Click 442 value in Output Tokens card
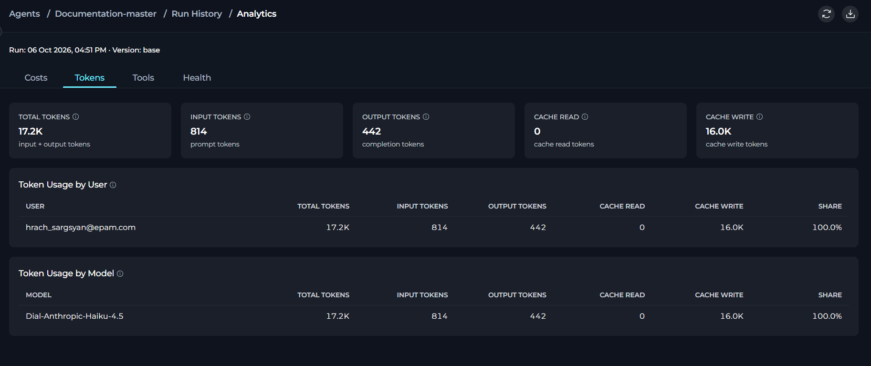The image size is (871, 366). [x=371, y=131]
